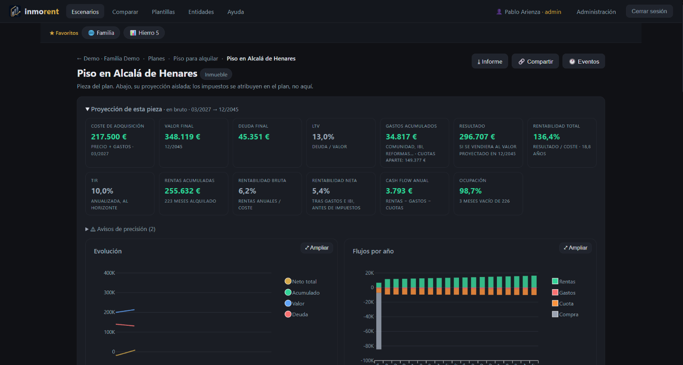The image size is (683, 365).
Task: Open the Planes breadcrumb link
Action: coord(156,59)
